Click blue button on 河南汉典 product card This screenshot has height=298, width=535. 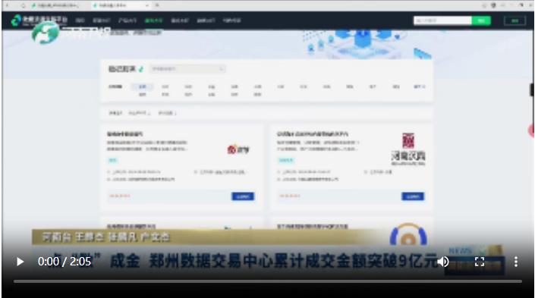click(x=413, y=196)
